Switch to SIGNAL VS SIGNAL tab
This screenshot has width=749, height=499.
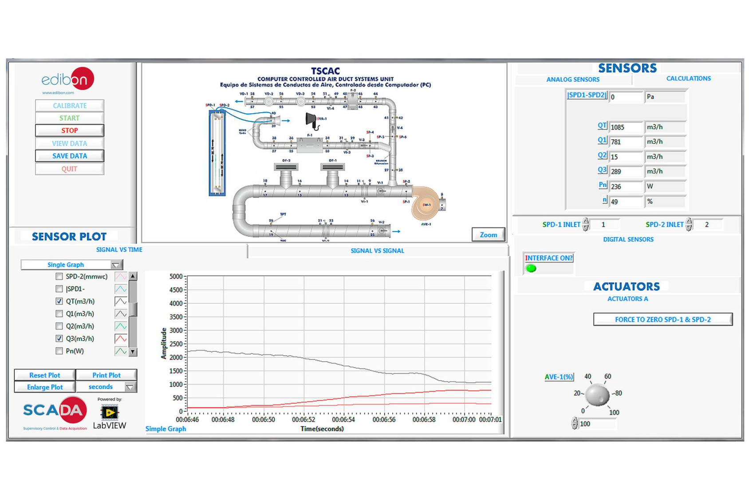tap(377, 251)
